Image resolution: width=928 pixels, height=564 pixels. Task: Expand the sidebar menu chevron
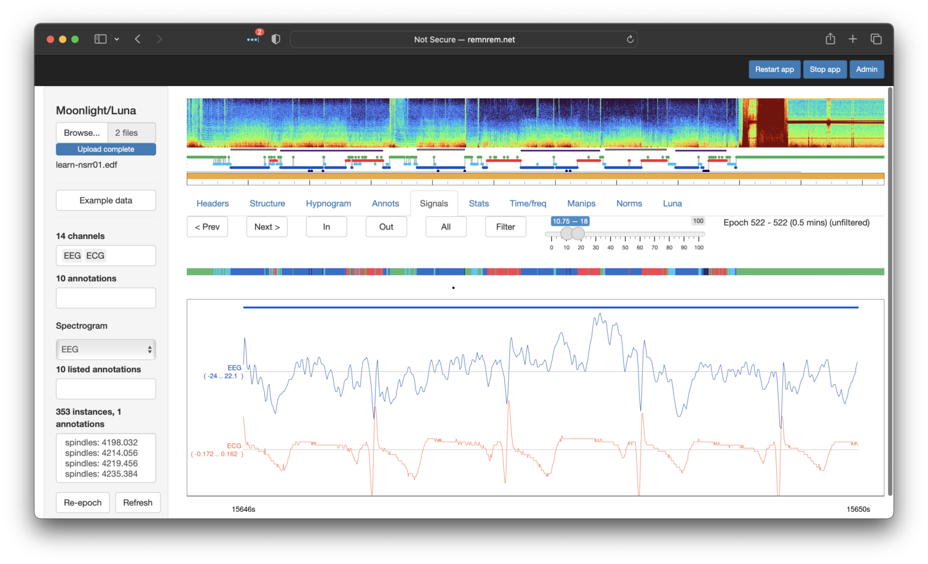(117, 39)
